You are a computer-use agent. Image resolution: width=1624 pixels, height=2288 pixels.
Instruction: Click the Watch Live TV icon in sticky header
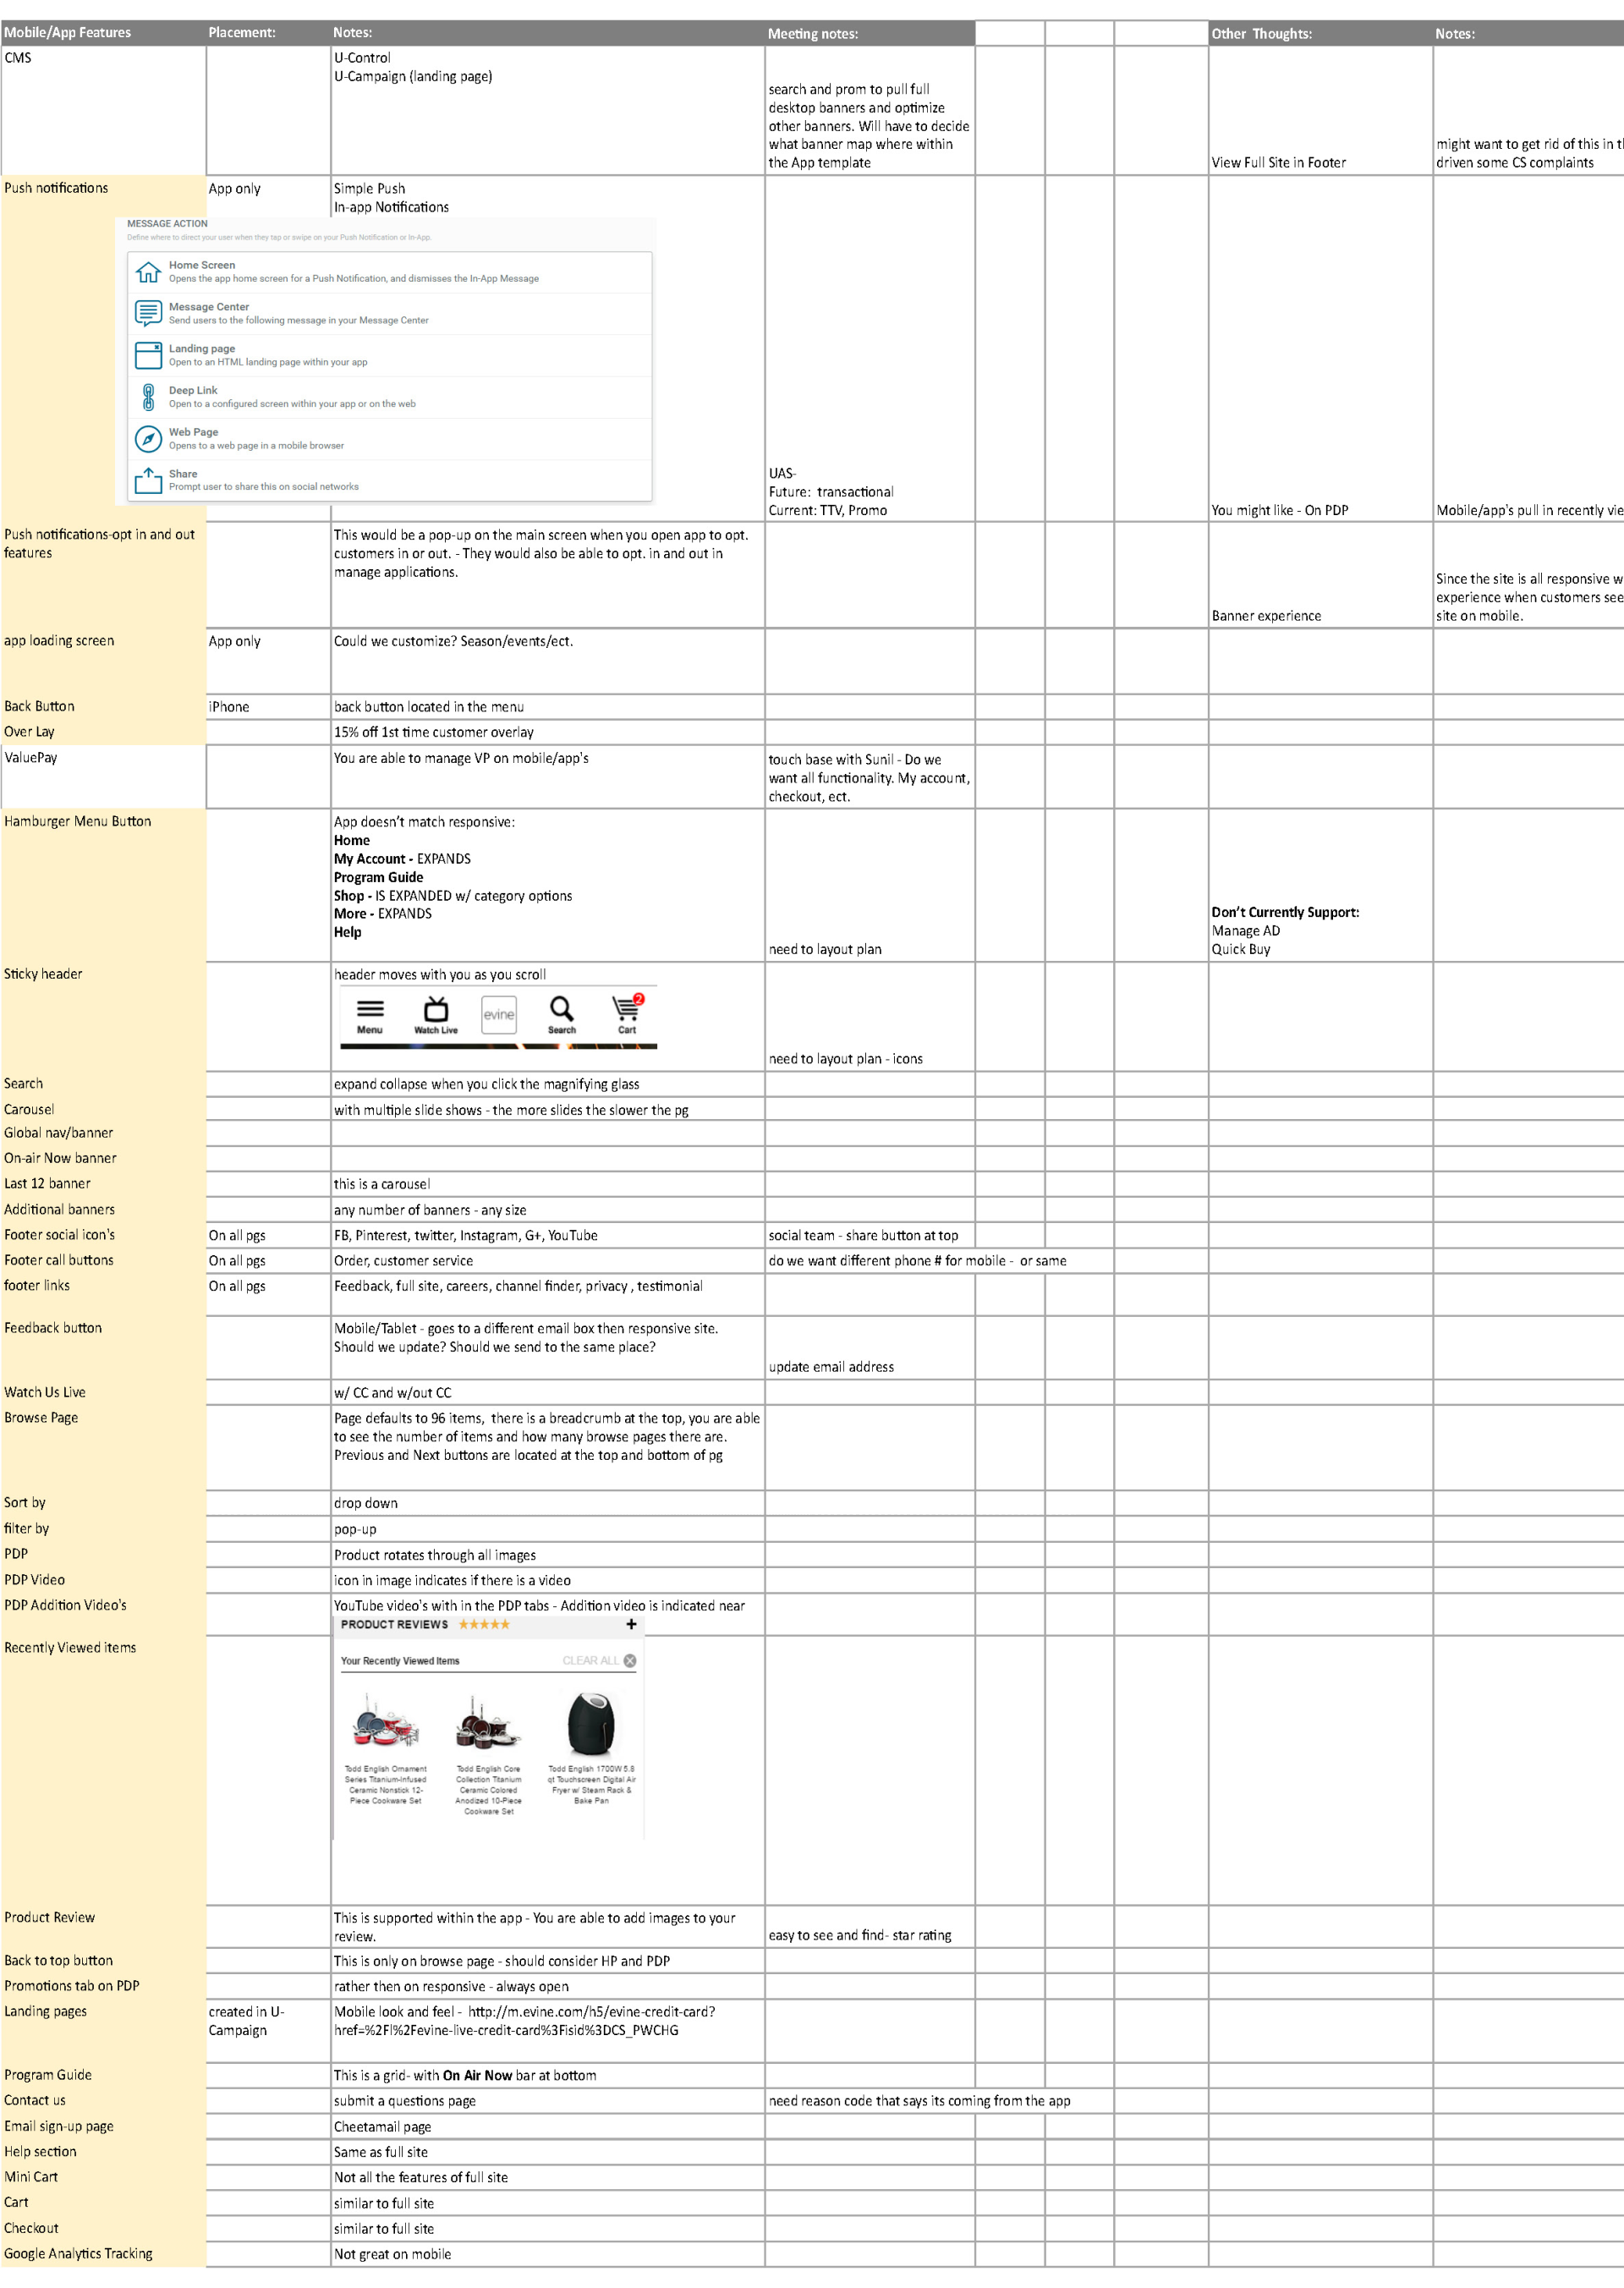tap(436, 1011)
